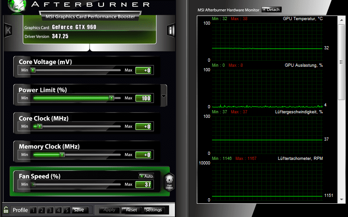Save the current profile
Image resolution: width=348 pixels, height=217 pixels.
(x=80, y=210)
